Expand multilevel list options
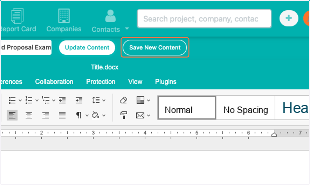310x185 pixels. (54, 100)
